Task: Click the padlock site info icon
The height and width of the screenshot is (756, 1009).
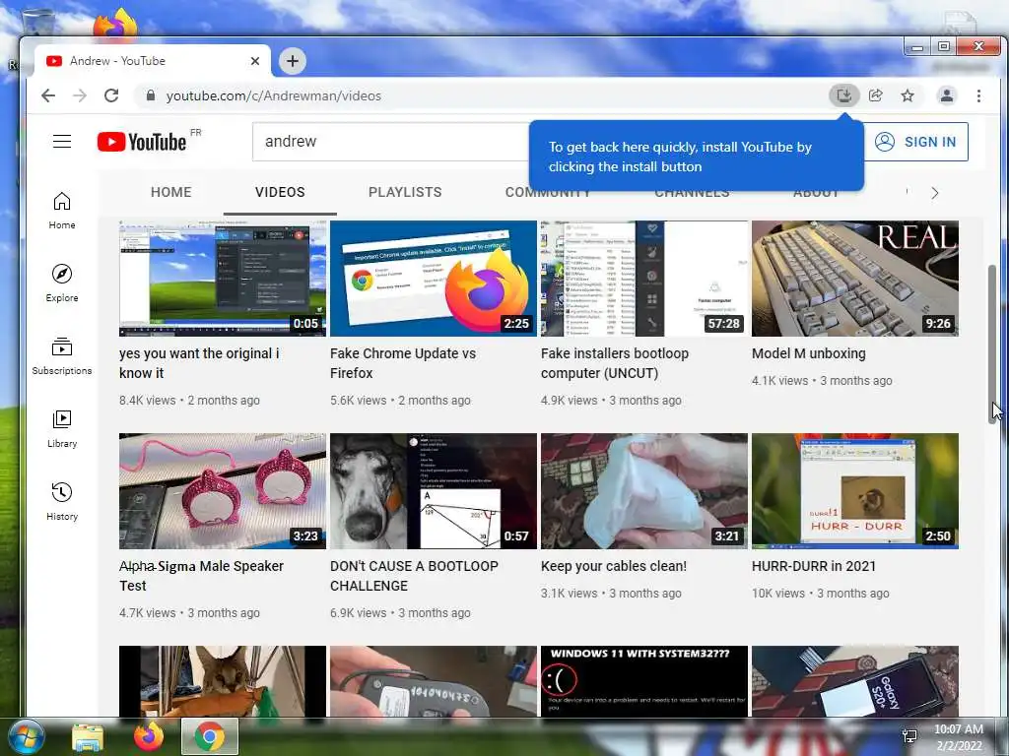Action: 151,95
